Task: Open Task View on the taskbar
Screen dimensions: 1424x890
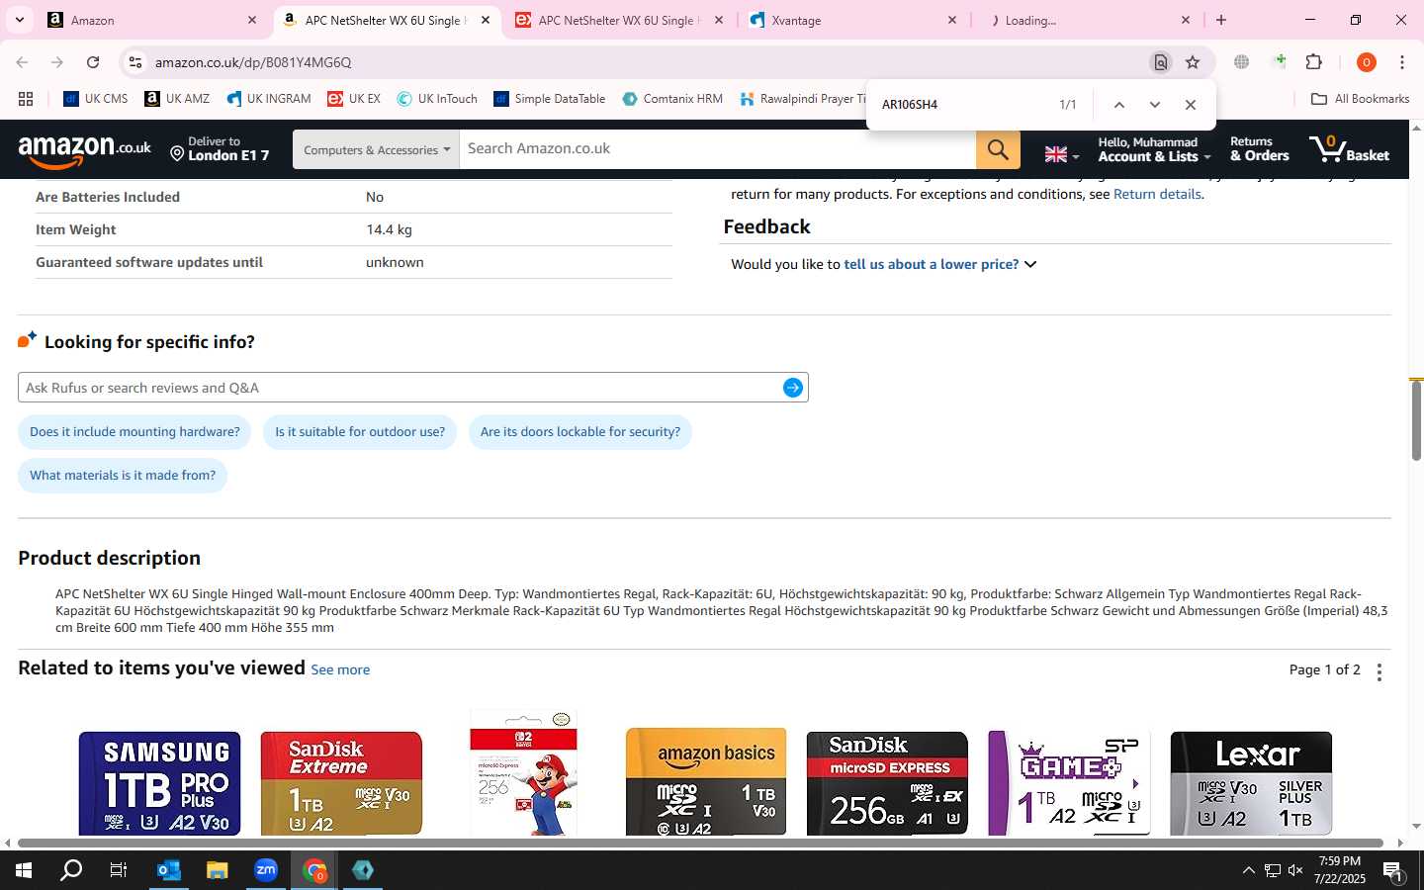Action: point(119,870)
